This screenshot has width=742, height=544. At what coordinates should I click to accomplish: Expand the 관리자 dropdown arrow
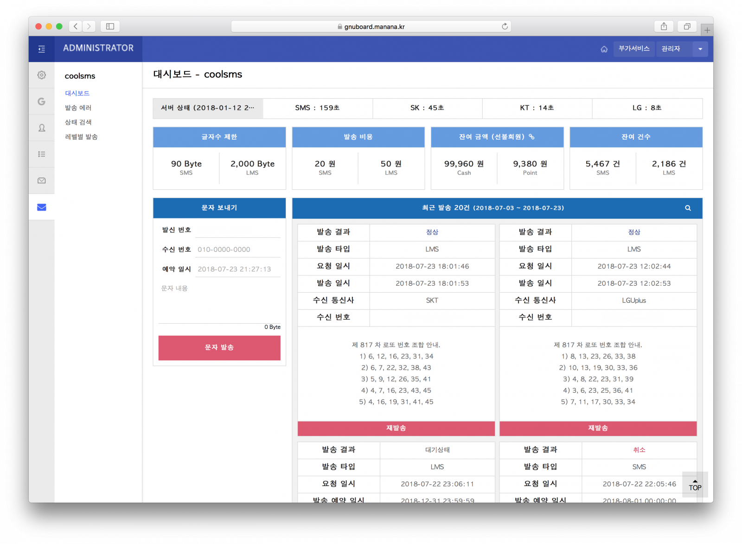coord(700,49)
